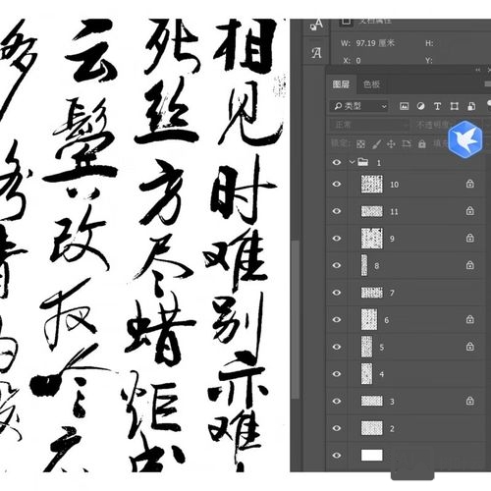This screenshot has width=491, height=491.
Task: Click the prevent artboard auto-nesting icon
Action: tap(407, 143)
